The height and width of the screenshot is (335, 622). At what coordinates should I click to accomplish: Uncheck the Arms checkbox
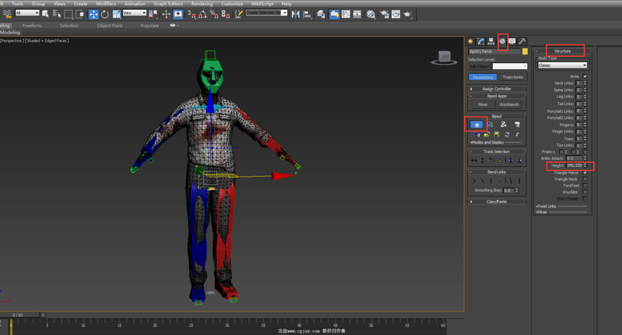[585, 76]
